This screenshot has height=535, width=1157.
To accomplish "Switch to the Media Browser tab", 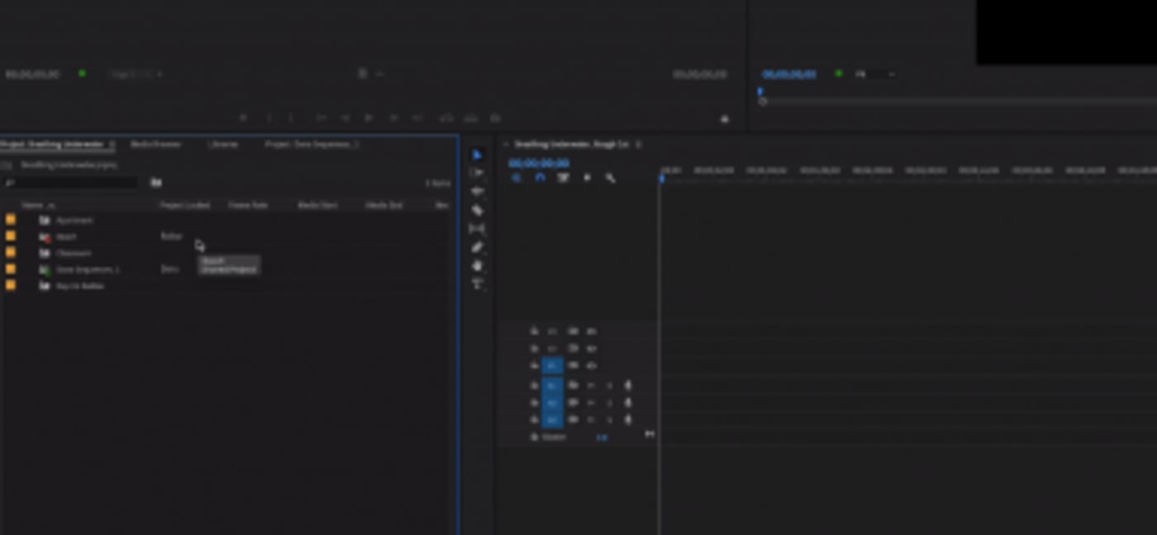I will coord(156,144).
